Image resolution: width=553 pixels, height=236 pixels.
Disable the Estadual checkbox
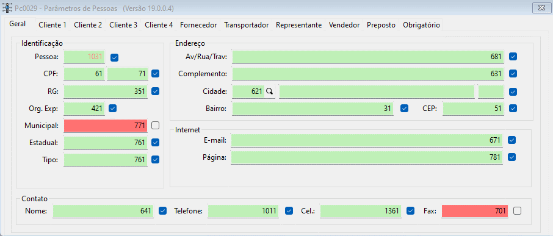[x=155, y=142]
